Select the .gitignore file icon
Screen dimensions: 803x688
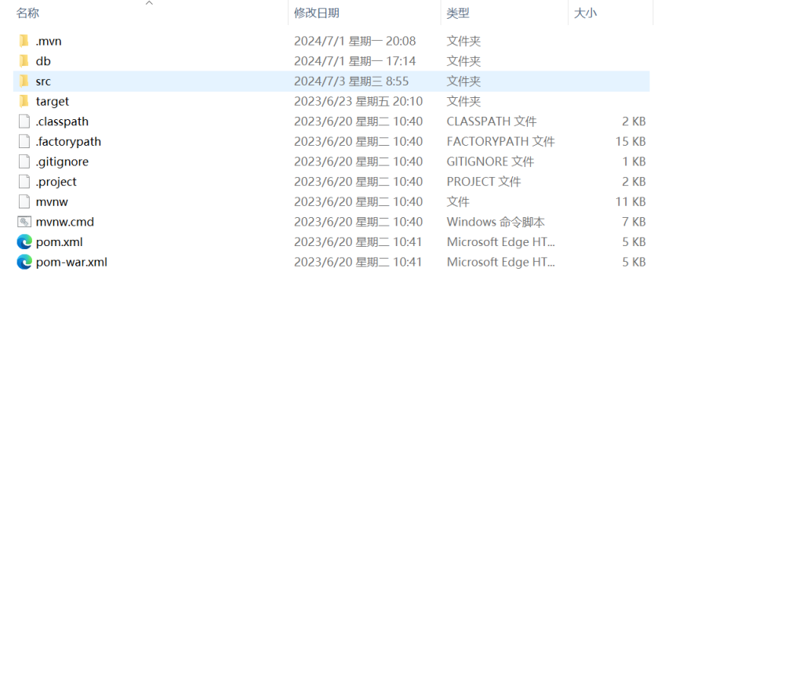click(24, 161)
